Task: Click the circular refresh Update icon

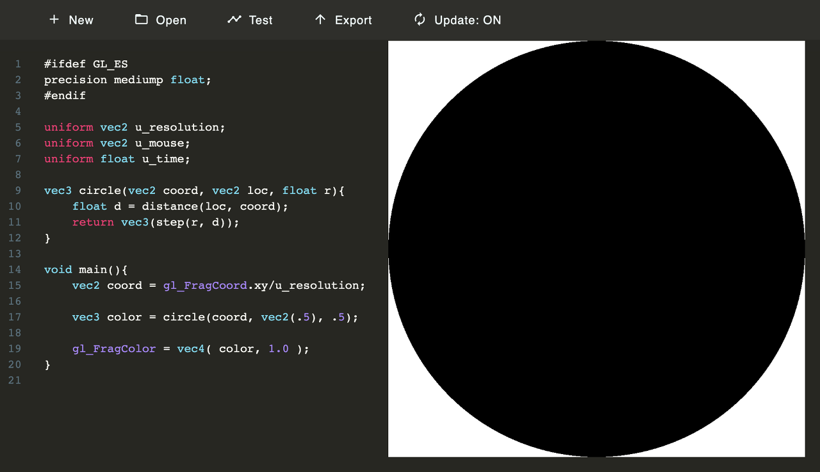Action: point(420,20)
